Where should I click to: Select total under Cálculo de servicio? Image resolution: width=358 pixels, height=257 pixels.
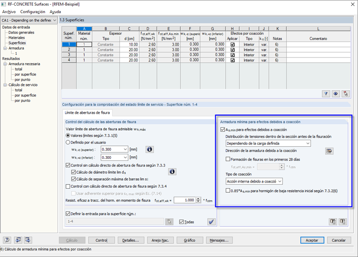pyautogui.click(x=18, y=90)
